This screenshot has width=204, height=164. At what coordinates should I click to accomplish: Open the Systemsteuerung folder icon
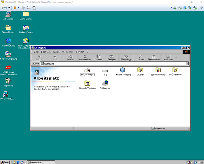(158, 70)
